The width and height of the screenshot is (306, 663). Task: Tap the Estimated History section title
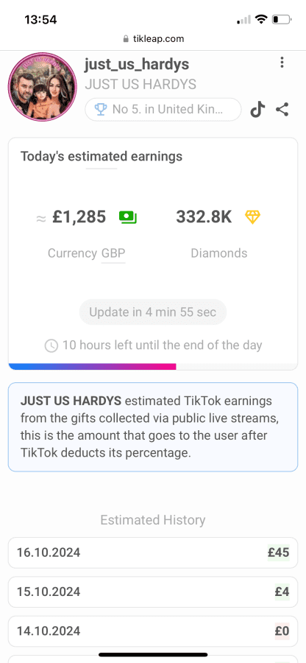pyautogui.click(x=153, y=520)
